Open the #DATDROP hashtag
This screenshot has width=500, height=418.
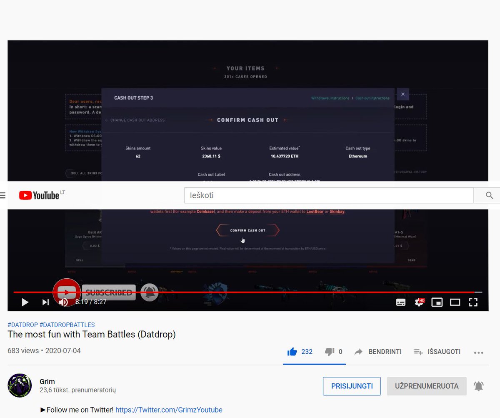point(22,325)
